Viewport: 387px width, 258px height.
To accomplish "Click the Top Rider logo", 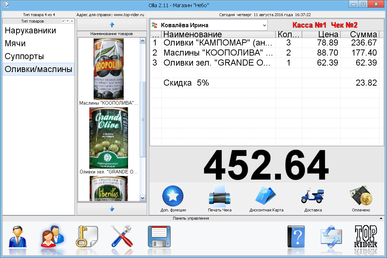I will [365, 236].
